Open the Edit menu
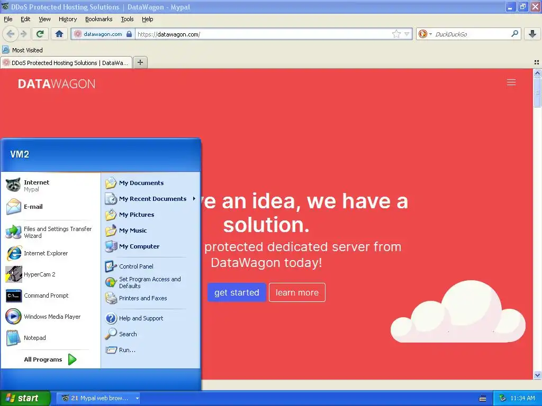 tap(25, 19)
